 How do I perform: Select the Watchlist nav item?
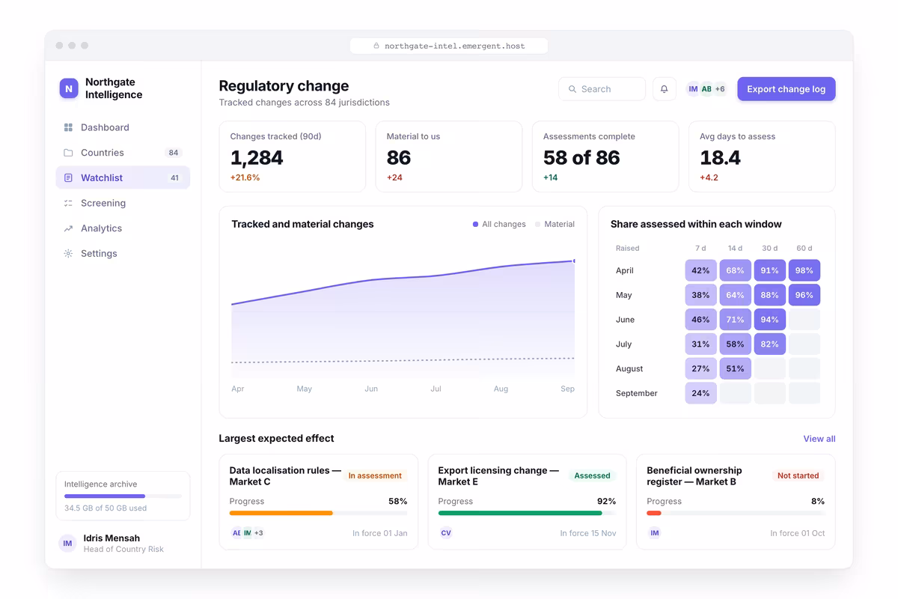click(123, 178)
